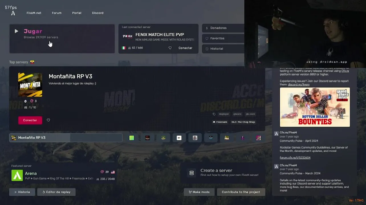This screenshot has height=205, width=366.
Task: Open the FiveM.net link
Action: [34, 13]
